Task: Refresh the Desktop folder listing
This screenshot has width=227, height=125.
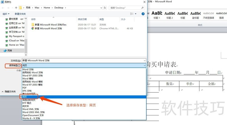Action: click(105, 8)
